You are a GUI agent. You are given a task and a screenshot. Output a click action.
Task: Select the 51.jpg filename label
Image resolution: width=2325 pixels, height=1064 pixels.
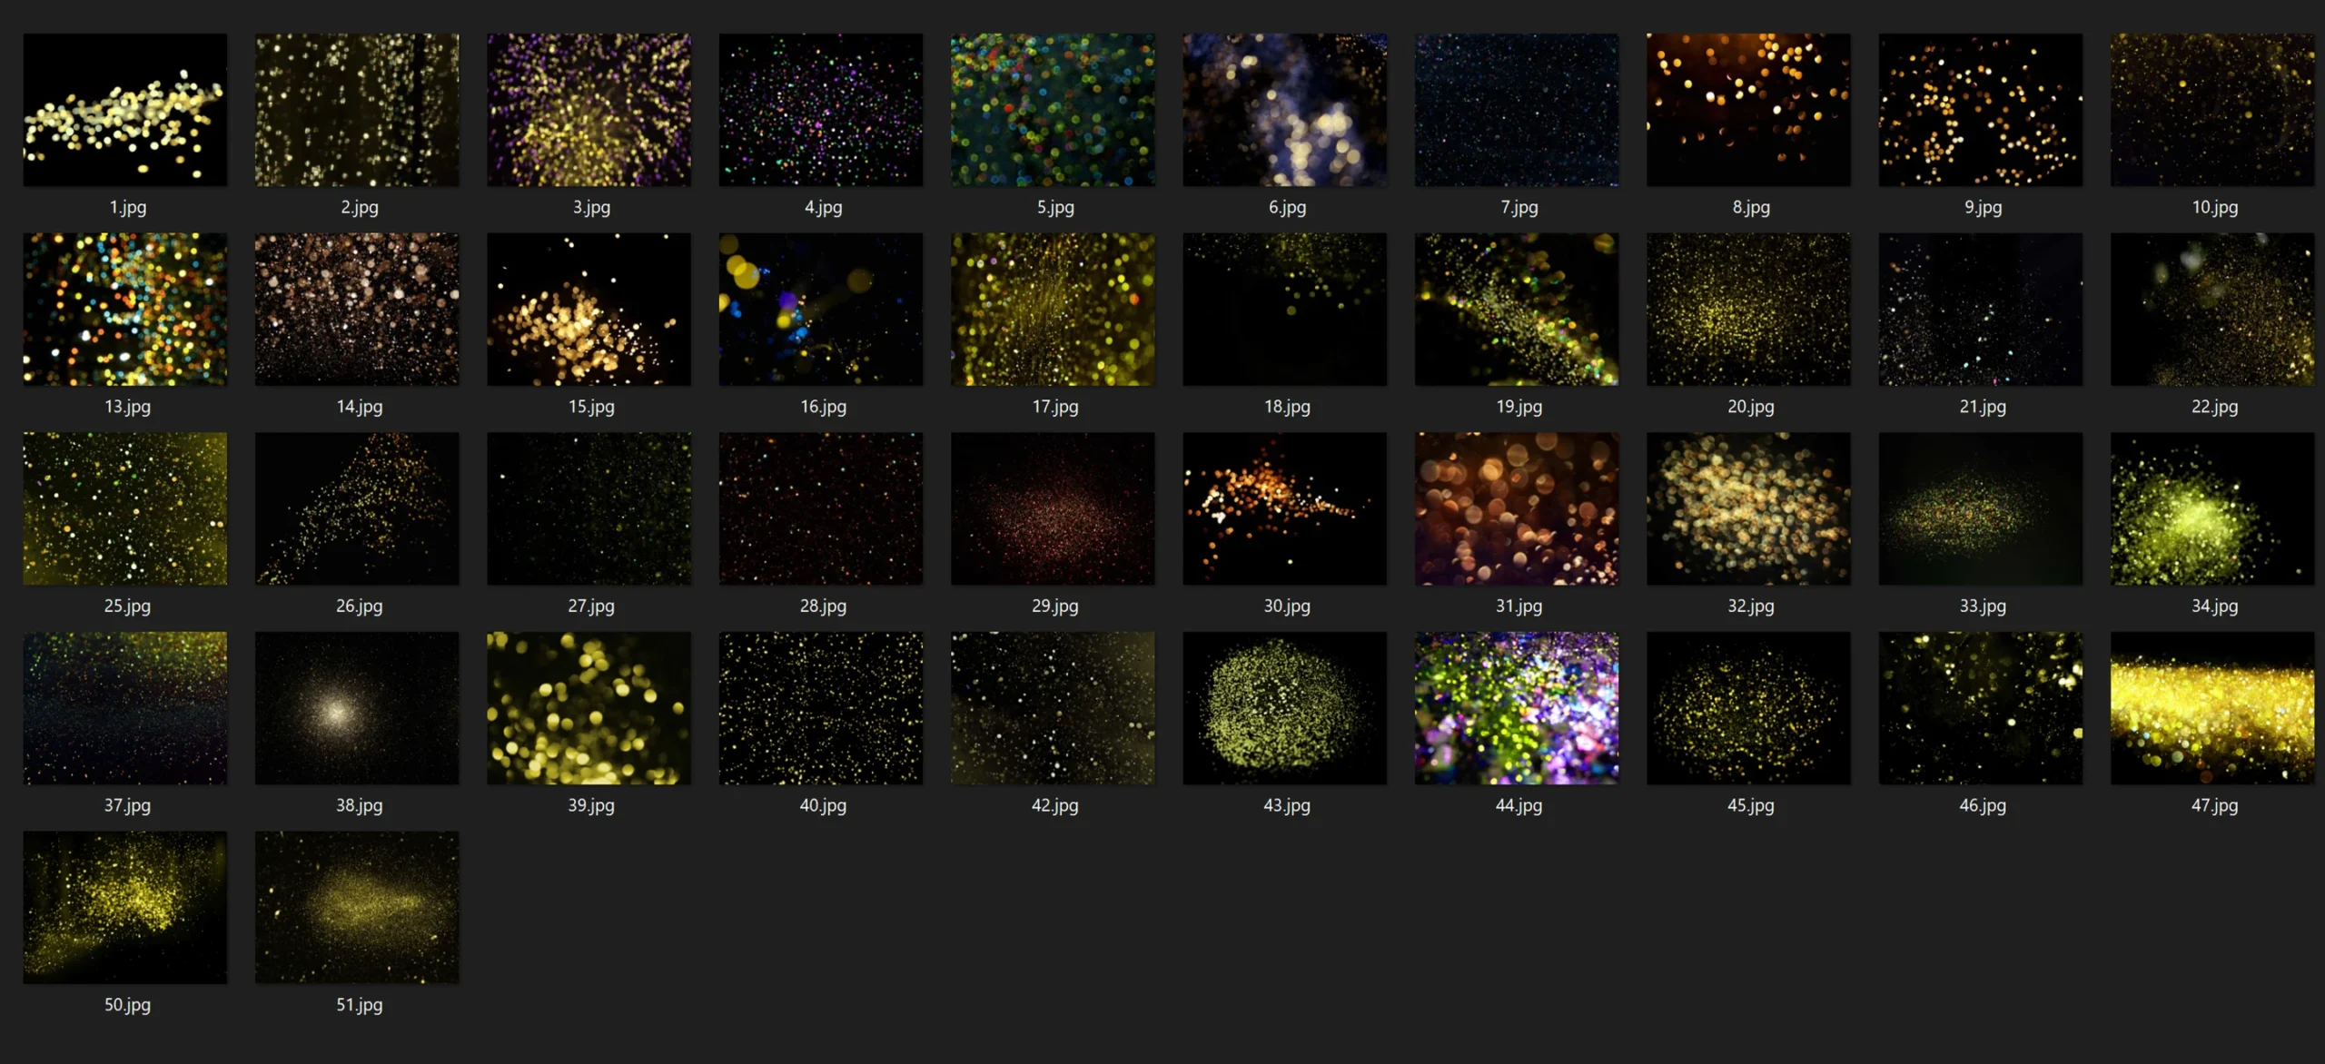coord(359,1005)
